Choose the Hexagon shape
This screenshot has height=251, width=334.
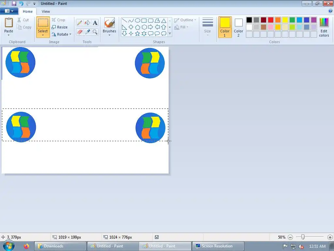point(144,27)
